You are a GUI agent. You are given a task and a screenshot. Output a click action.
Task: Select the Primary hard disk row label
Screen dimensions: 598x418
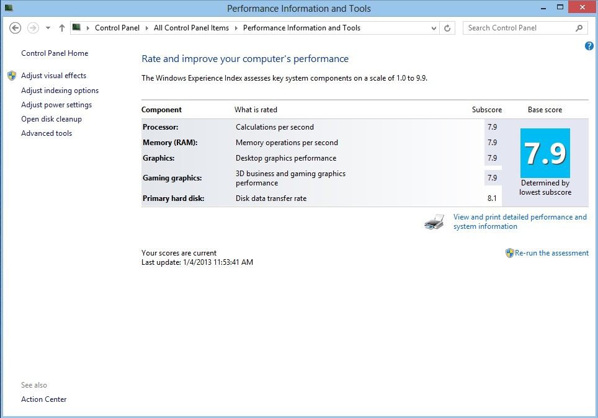(x=173, y=198)
